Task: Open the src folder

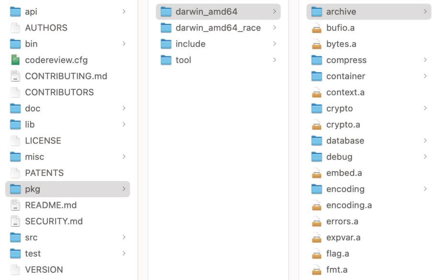Action: click(x=67, y=237)
